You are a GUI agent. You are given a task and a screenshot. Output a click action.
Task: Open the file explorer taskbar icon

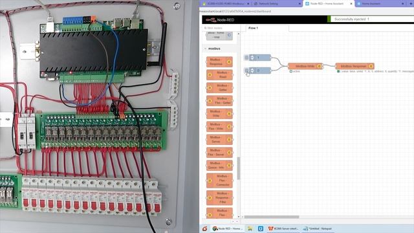tap(250, 228)
